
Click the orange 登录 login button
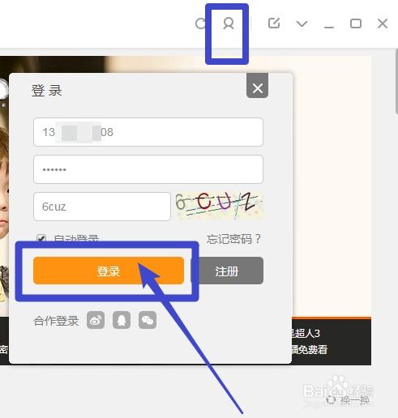[x=109, y=271]
